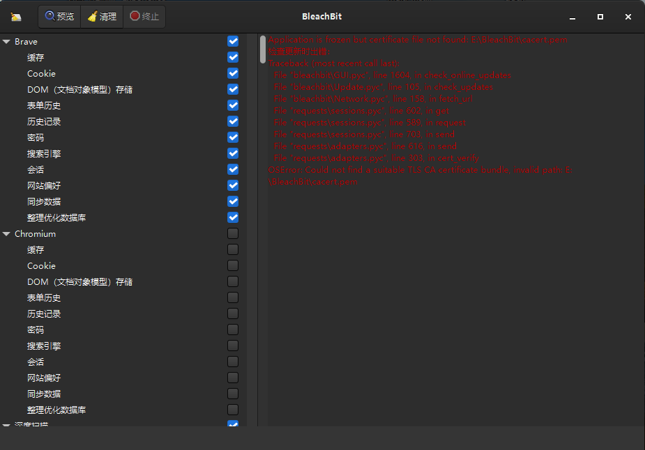Check Chromium DOM 存储 checkbox
This screenshot has width=645, height=450.
pos(233,281)
